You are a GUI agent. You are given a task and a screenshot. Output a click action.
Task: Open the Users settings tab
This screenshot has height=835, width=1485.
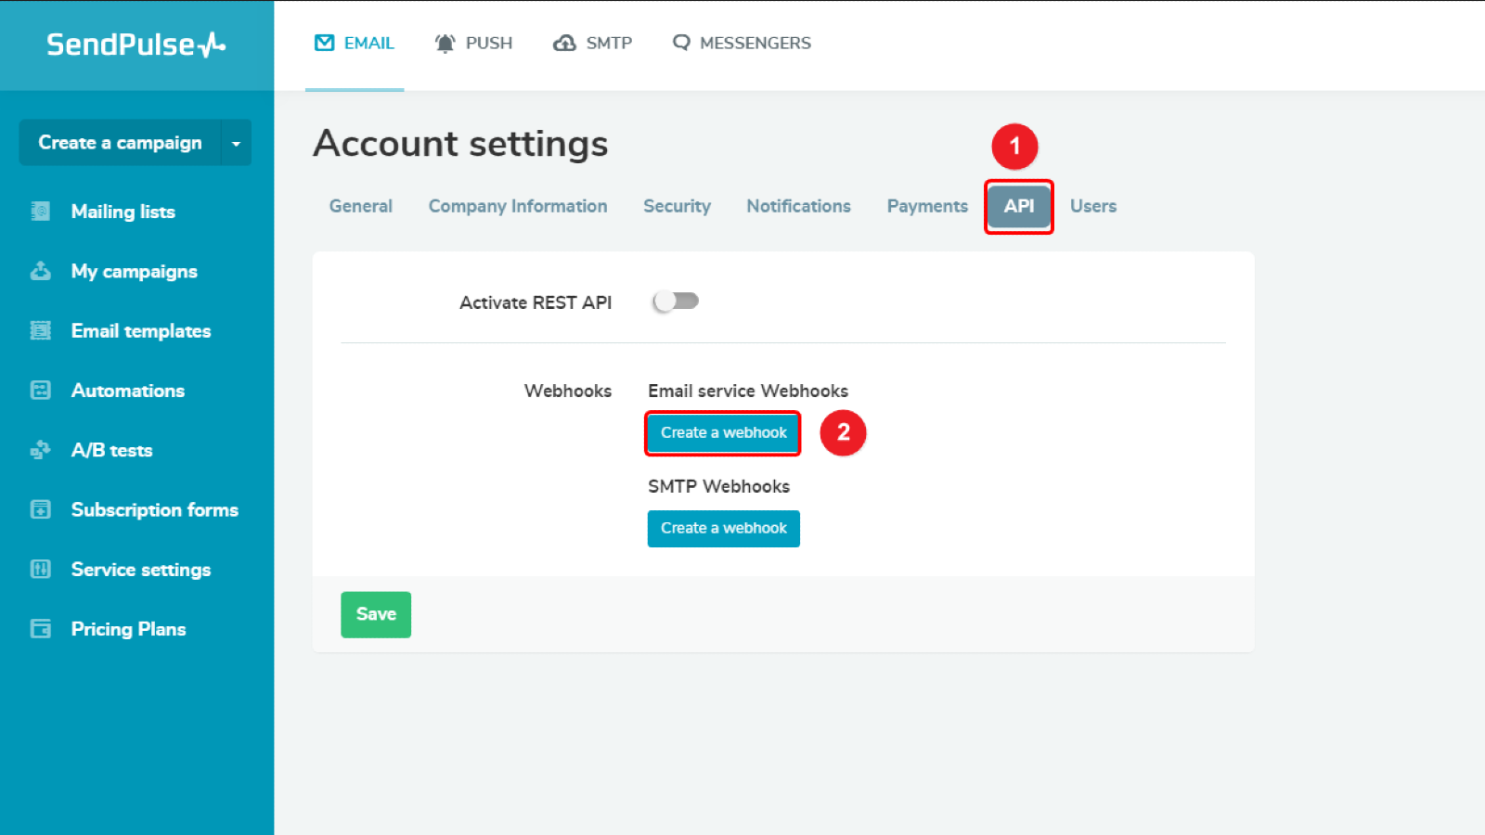pyautogui.click(x=1092, y=206)
